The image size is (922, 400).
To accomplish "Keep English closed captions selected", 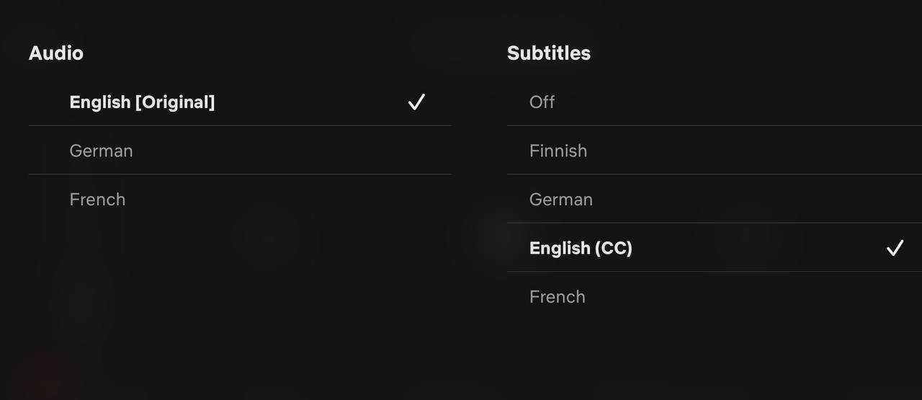I will [x=581, y=248].
